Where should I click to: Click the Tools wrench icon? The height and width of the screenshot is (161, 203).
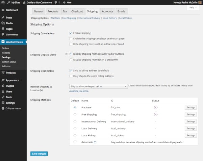coord(3,97)
